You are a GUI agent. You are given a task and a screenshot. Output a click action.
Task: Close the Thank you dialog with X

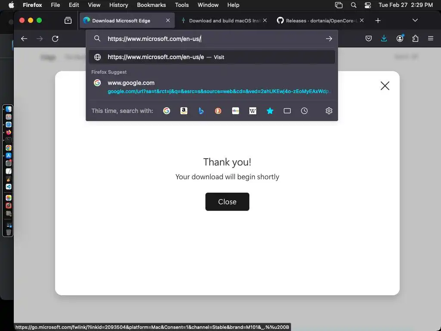[x=385, y=86]
